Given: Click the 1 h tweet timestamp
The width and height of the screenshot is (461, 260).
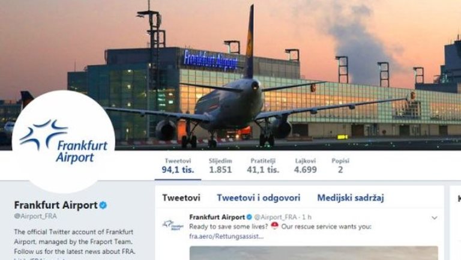Looking at the screenshot, I should [x=307, y=217].
